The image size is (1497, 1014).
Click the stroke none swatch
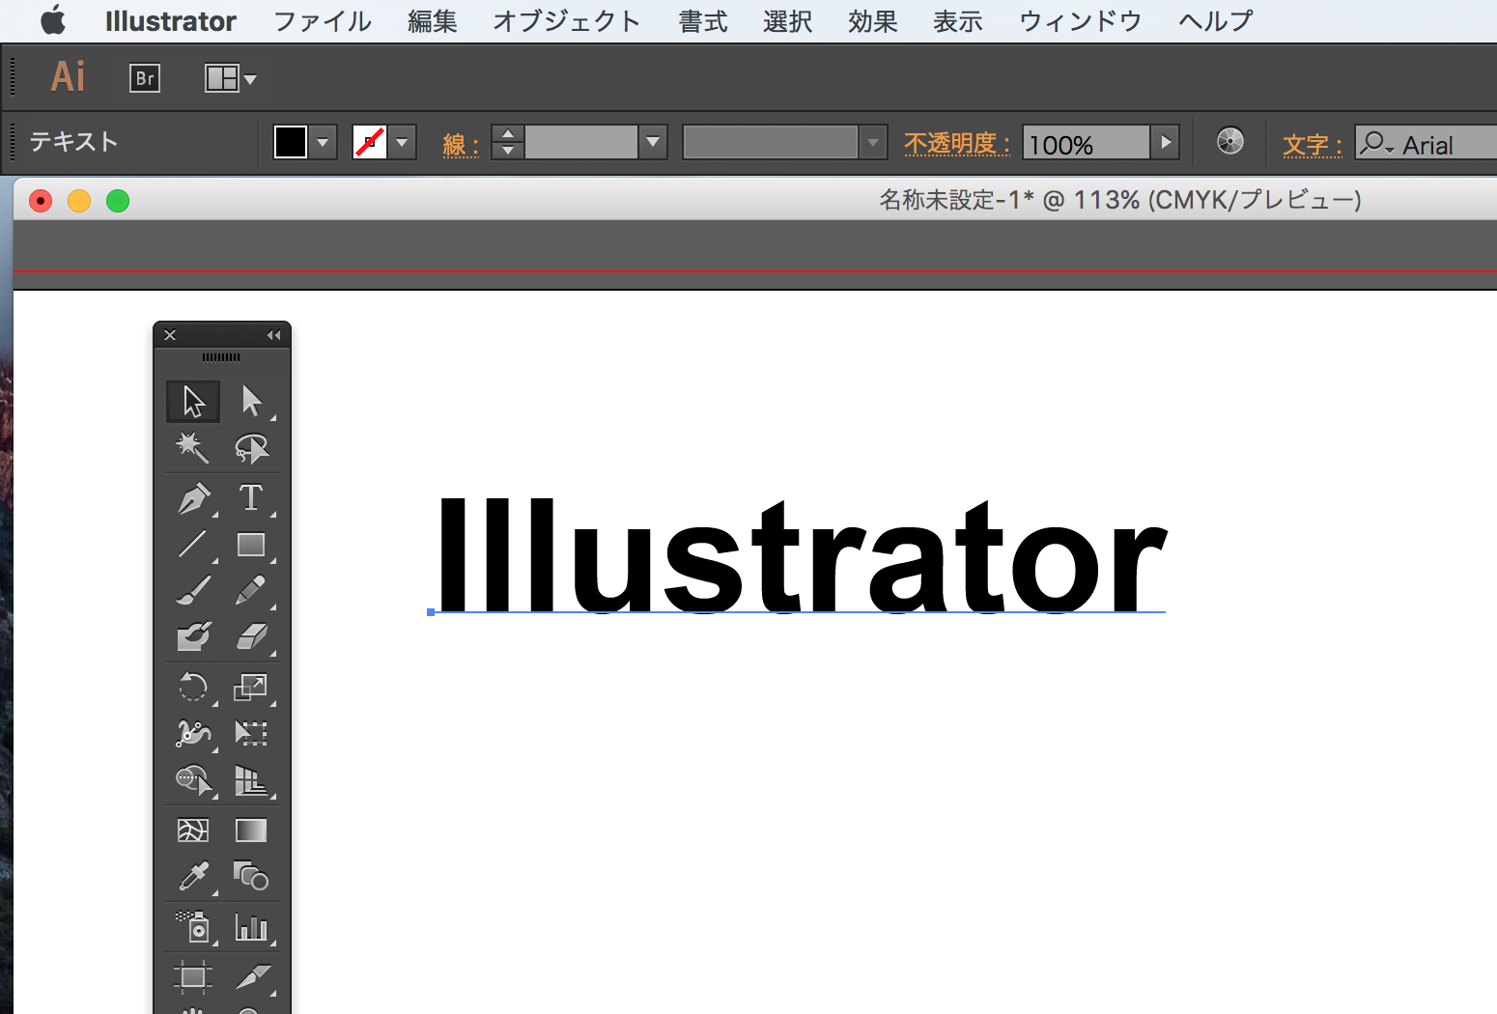click(x=370, y=143)
